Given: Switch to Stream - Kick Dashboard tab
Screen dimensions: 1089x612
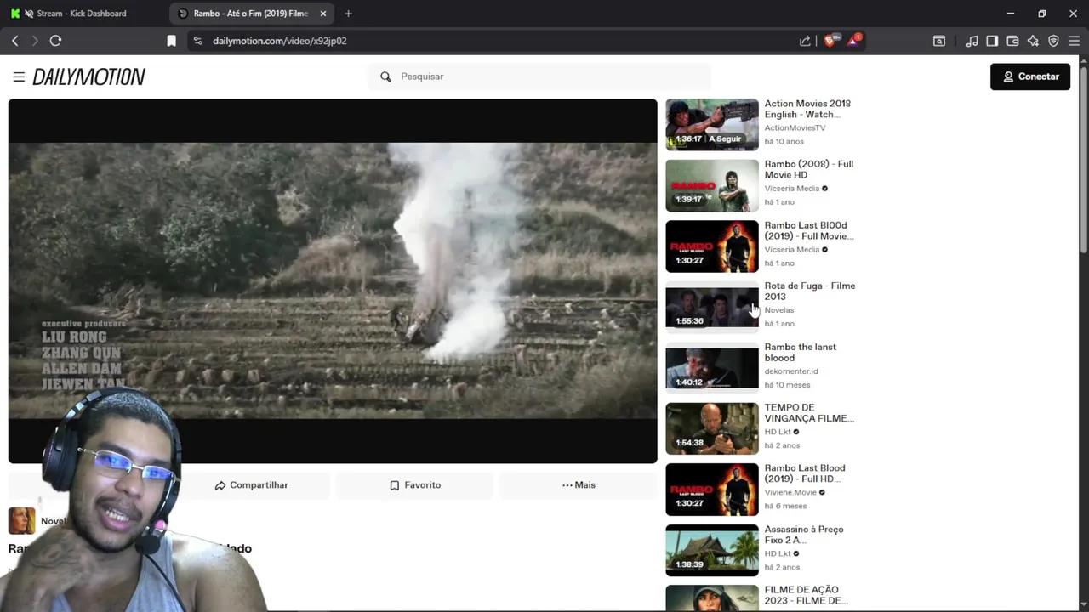Looking at the screenshot, I should click(x=82, y=14).
